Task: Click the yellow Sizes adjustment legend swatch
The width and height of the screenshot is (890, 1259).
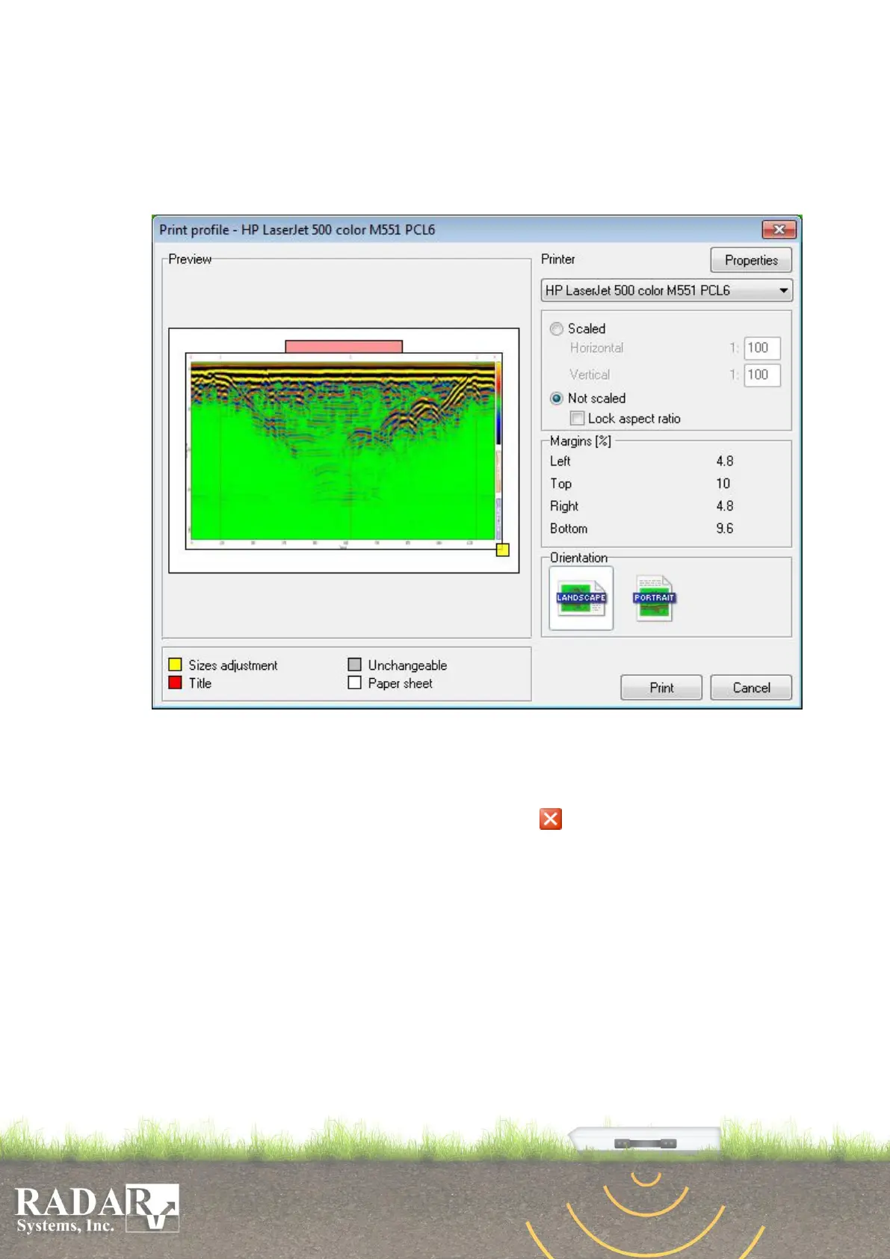Action: 175,665
